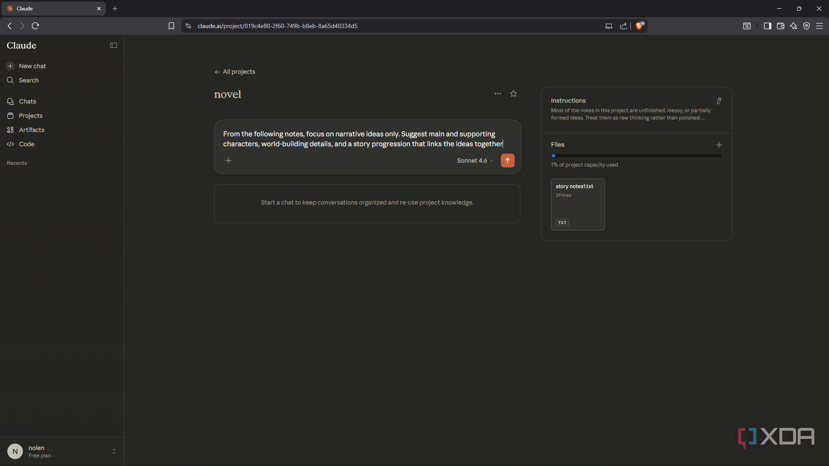Open the toolbar search tabs icon
The height and width of the screenshot is (466, 829).
click(x=747, y=26)
